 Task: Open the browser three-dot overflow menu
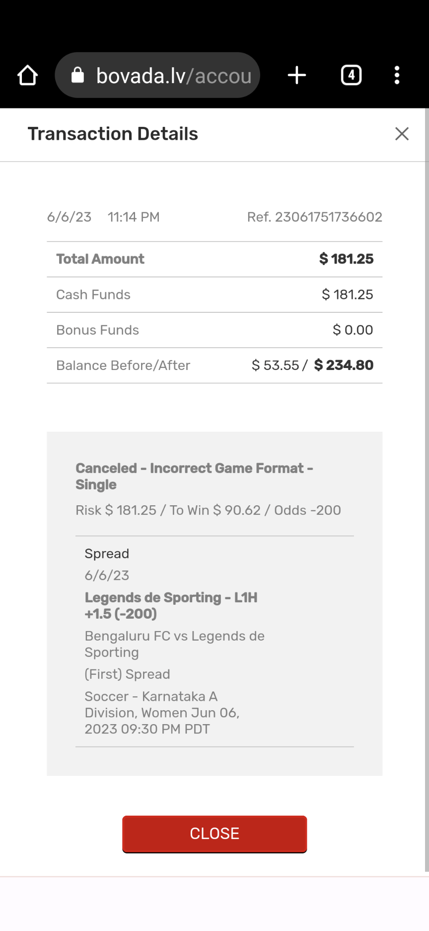tap(397, 76)
